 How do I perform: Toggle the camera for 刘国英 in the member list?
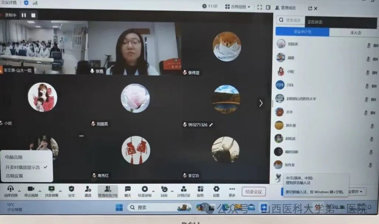click(x=376, y=45)
